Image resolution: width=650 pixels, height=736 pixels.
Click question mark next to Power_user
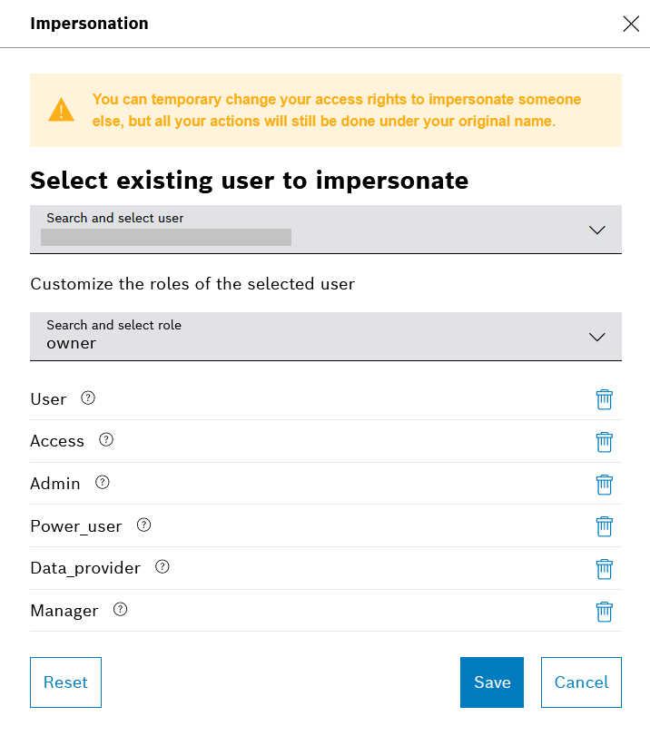(x=143, y=525)
